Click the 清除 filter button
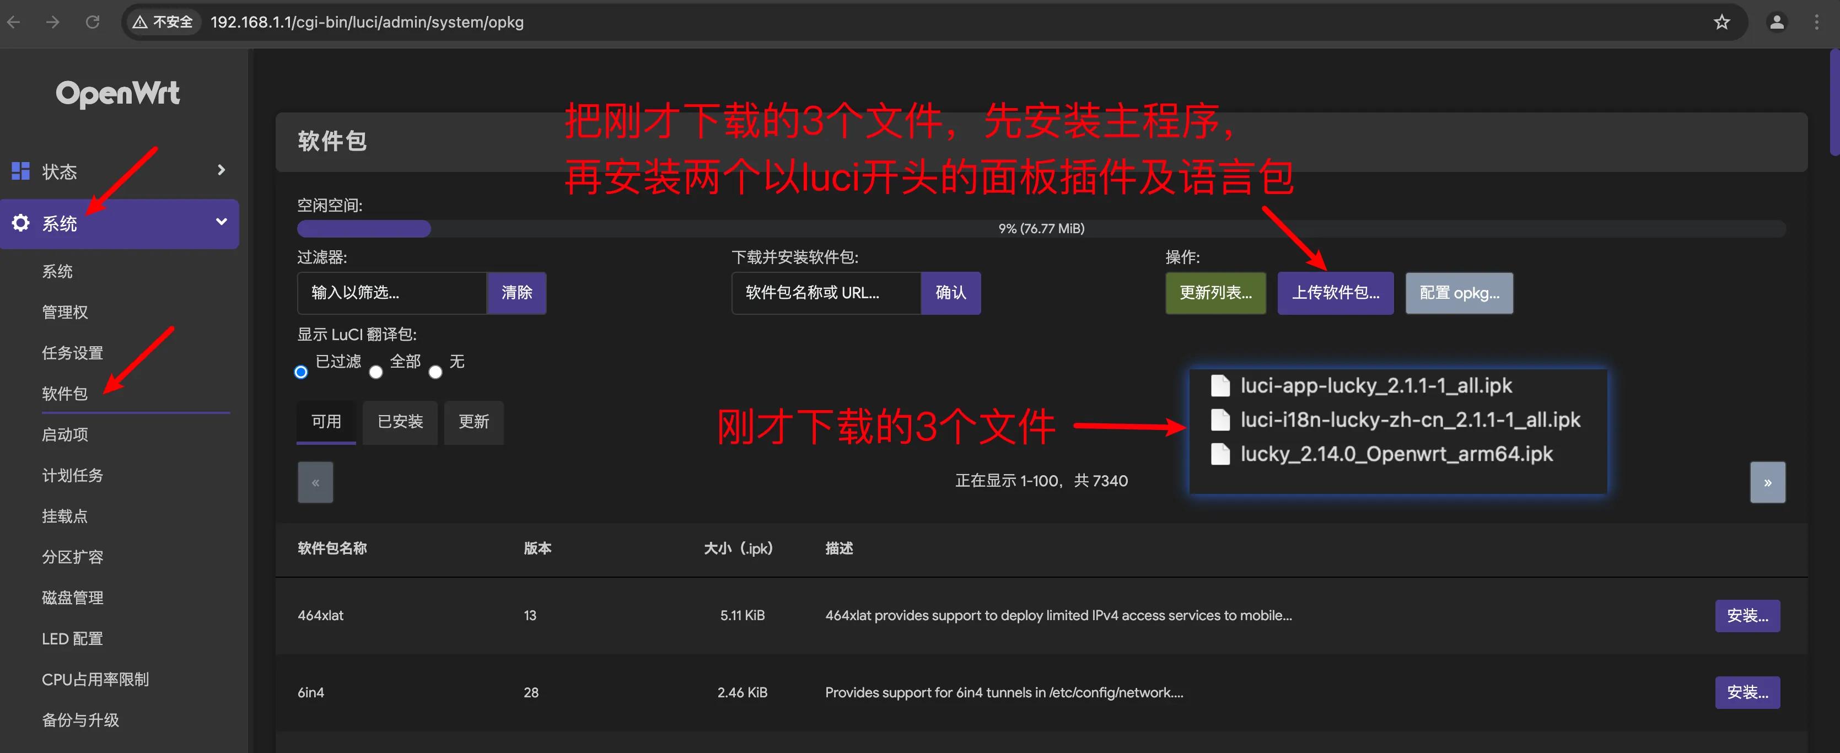 coord(517,293)
